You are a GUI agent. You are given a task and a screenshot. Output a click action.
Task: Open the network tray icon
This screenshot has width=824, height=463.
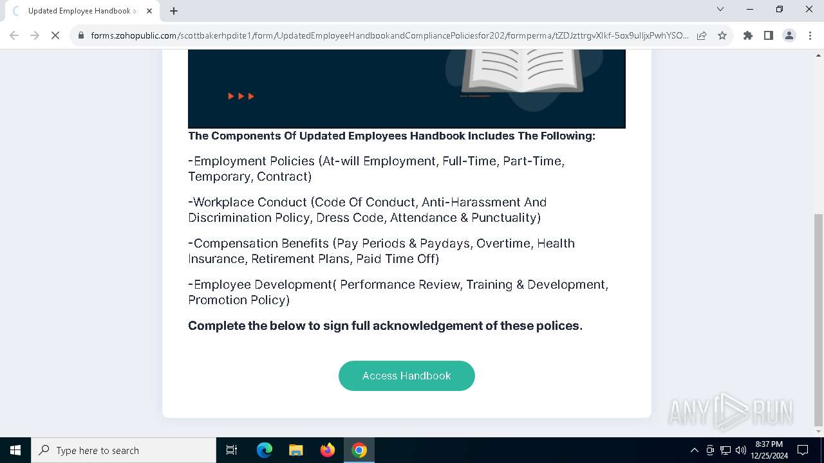tap(726, 450)
